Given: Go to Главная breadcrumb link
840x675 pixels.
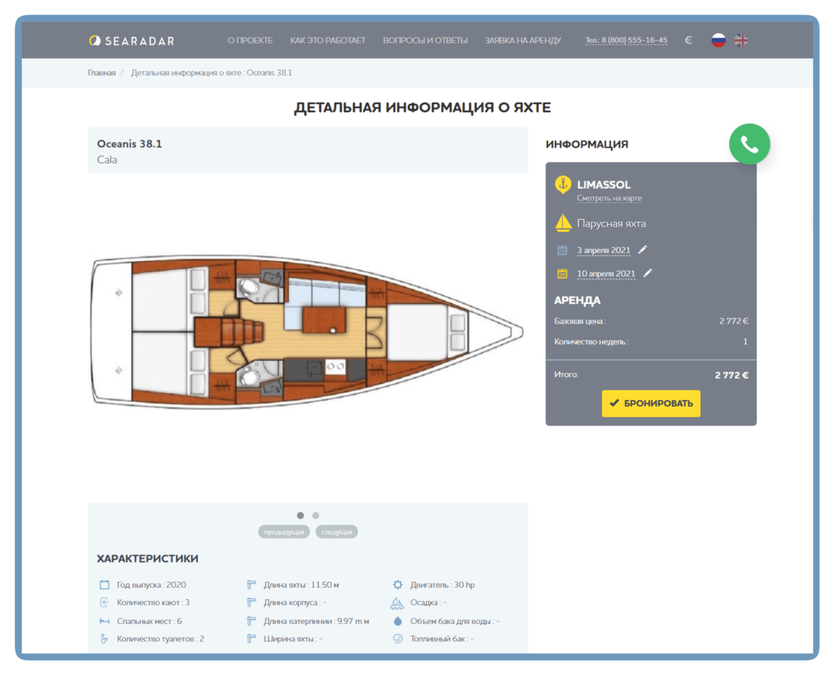Looking at the screenshot, I should 102,73.
